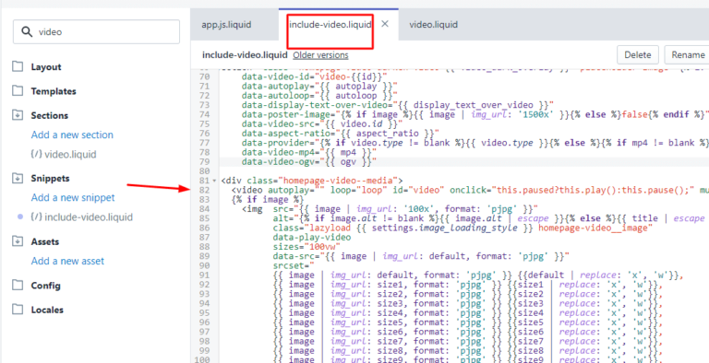Click the 'homepage-video--media' class value

(x=339, y=181)
